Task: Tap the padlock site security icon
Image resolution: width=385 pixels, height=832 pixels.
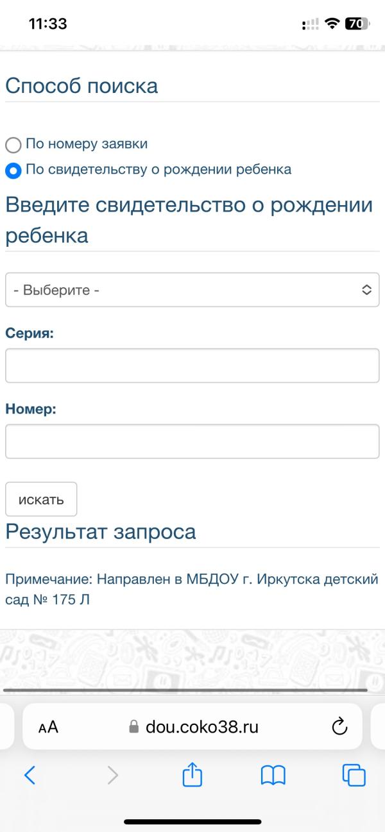Action: click(x=133, y=727)
